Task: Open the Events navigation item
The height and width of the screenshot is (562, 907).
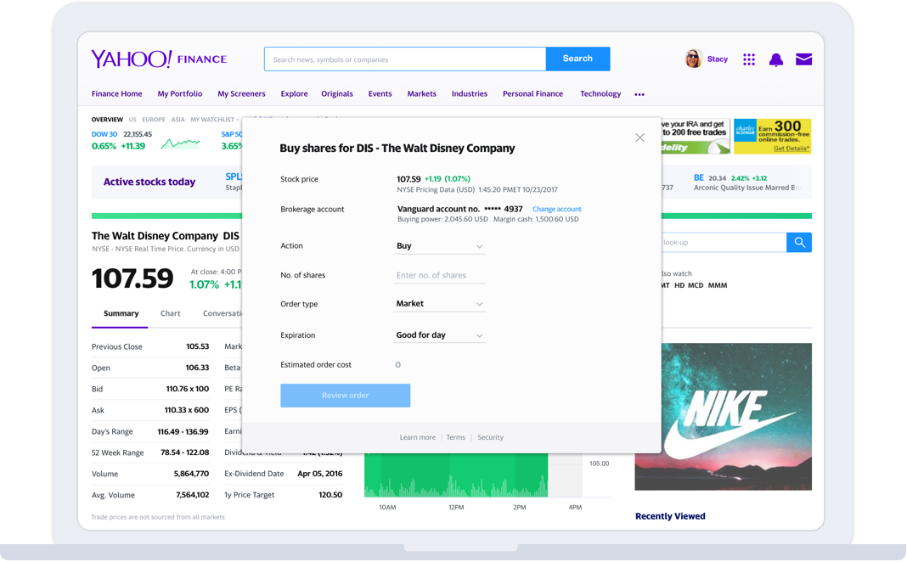Action: 380,93
